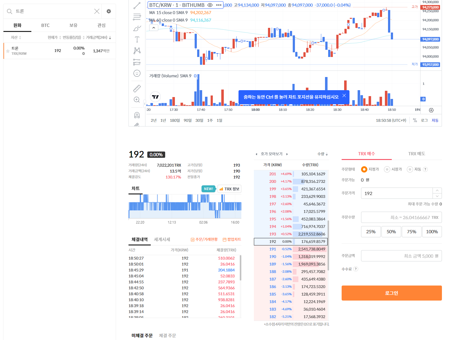Open chart time zone settings gear
The image size is (467, 340).
(x=431, y=110)
